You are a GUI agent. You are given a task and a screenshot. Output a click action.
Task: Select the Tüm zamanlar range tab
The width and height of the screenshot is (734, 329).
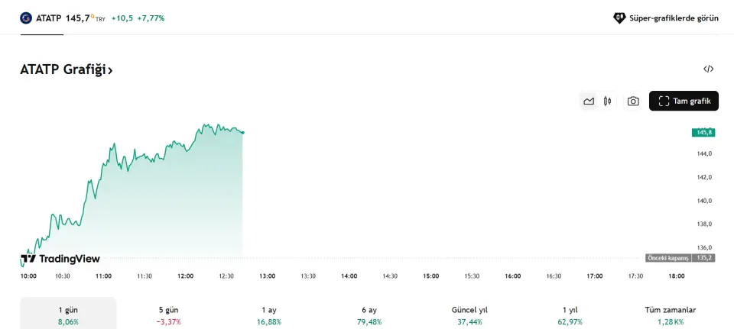670,315
